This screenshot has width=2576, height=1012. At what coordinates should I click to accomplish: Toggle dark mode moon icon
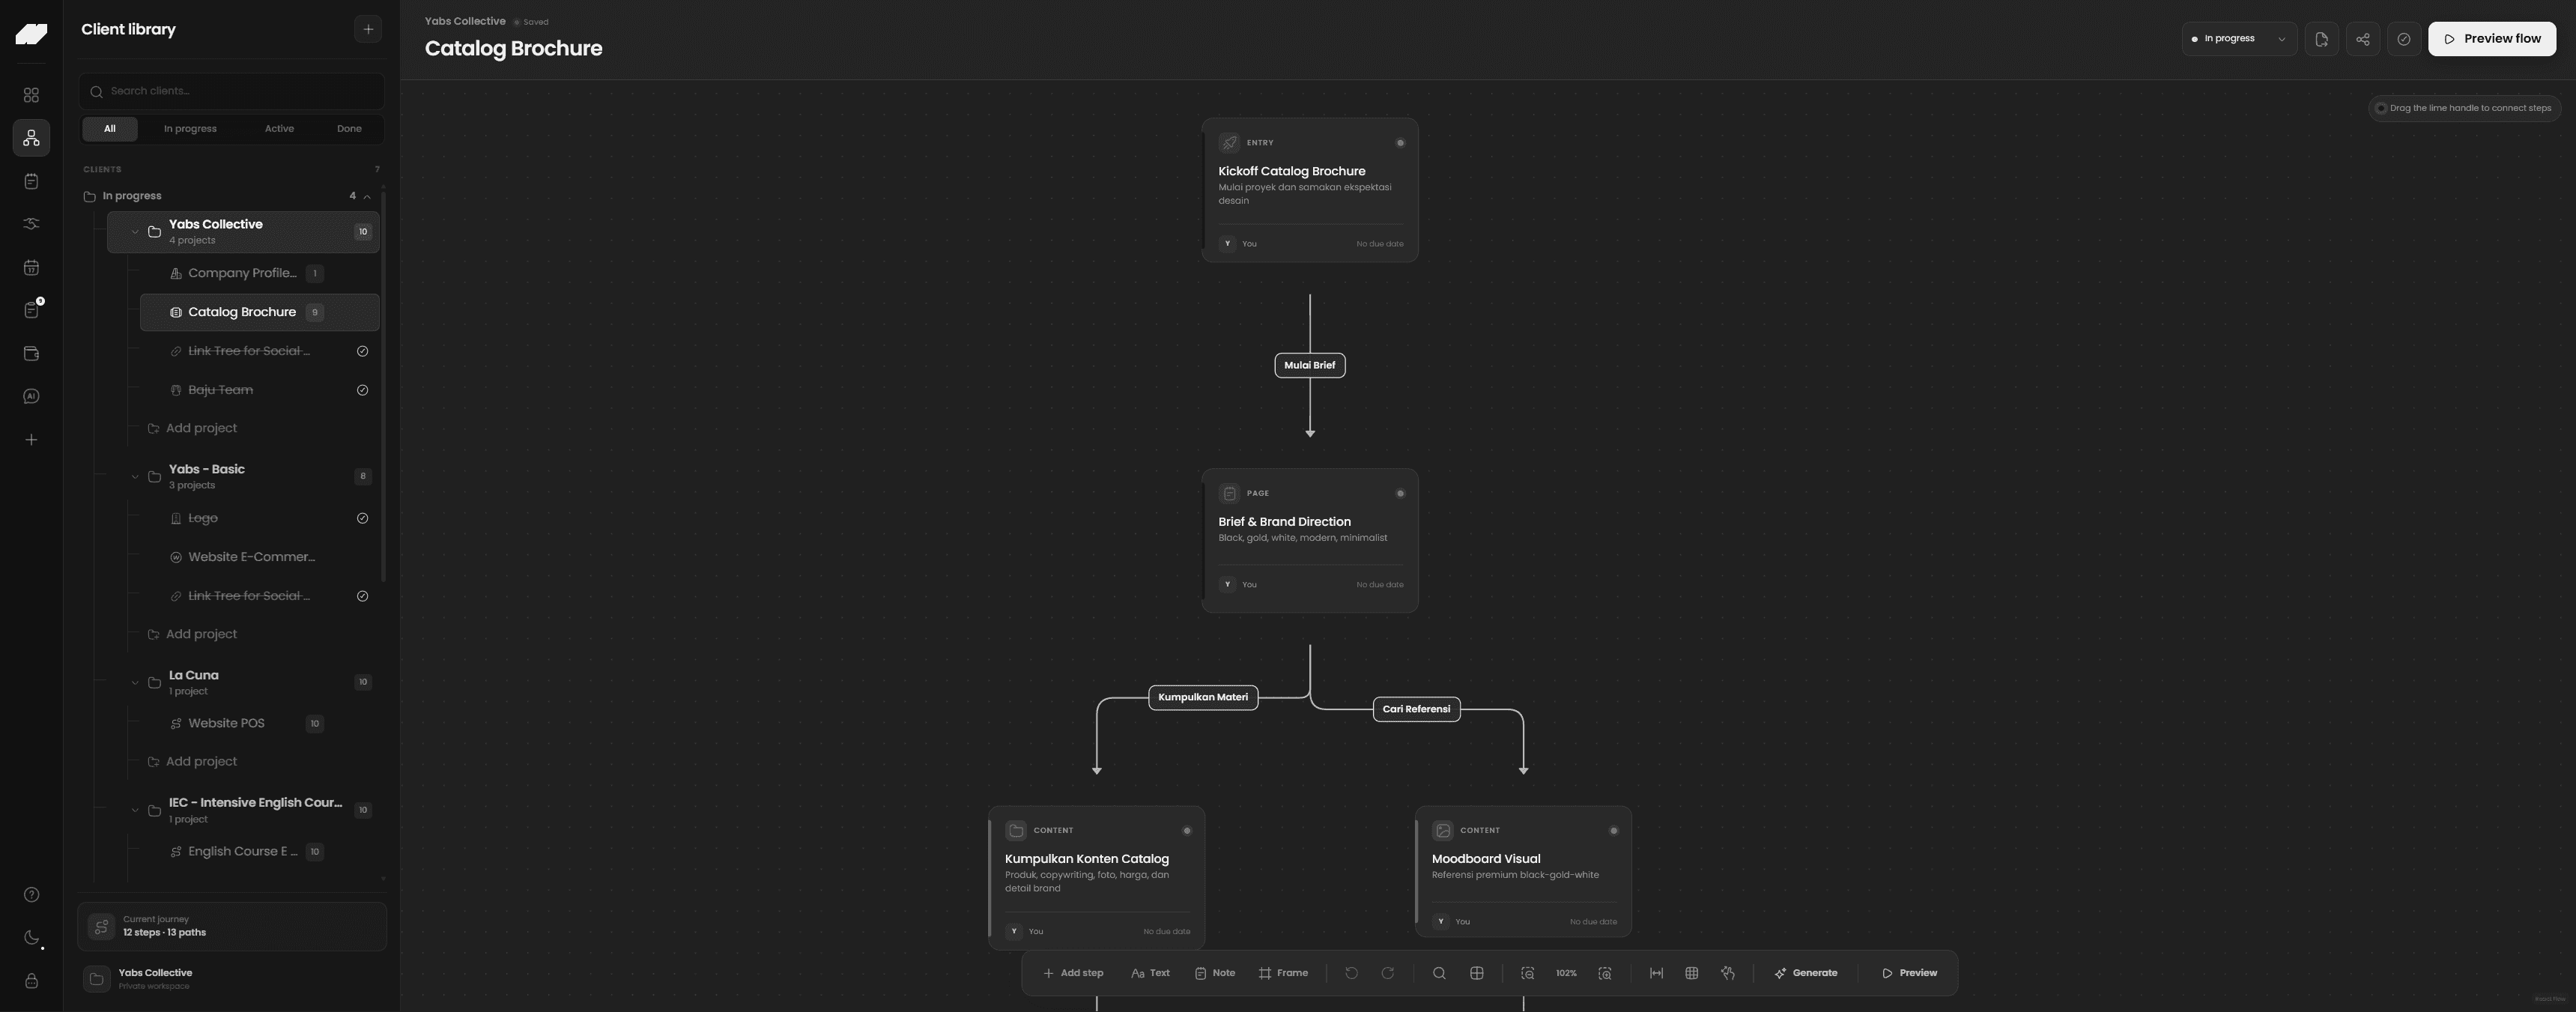click(31, 938)
